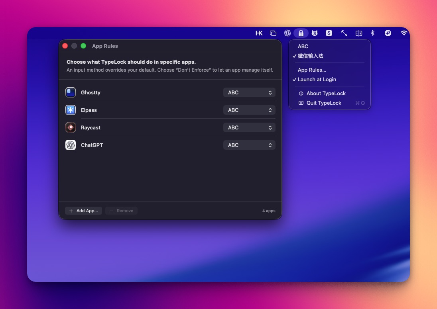437x309 pixels.
Task: Open the stacked windows menu bar icon
Action: pyautogui.click(x=273, y=33)
